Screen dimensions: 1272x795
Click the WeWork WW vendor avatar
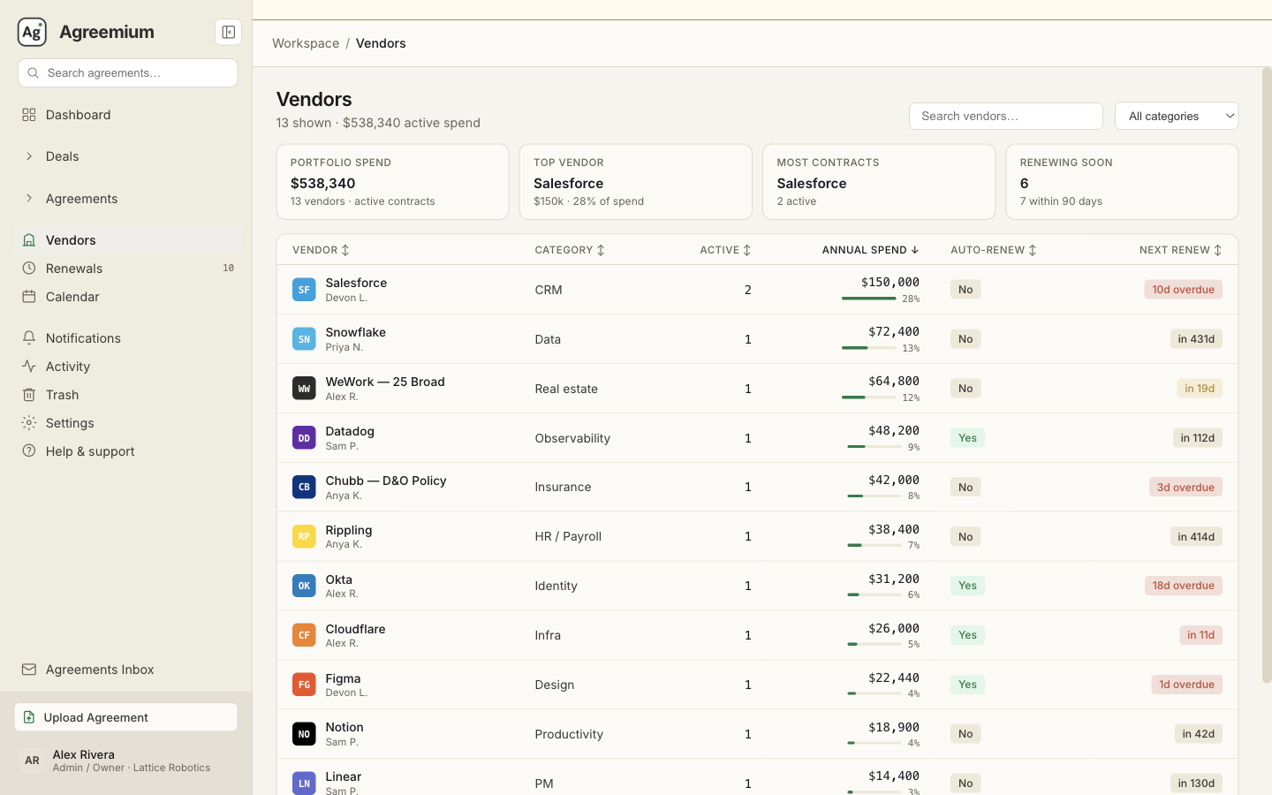304,389
